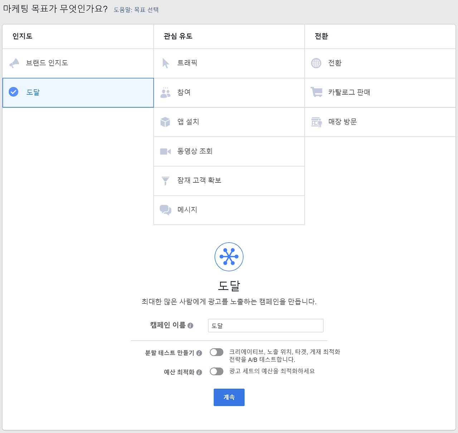Select the shopping cart icon for 카탈로그 판매
458x433 pixels.
(316, 92)
